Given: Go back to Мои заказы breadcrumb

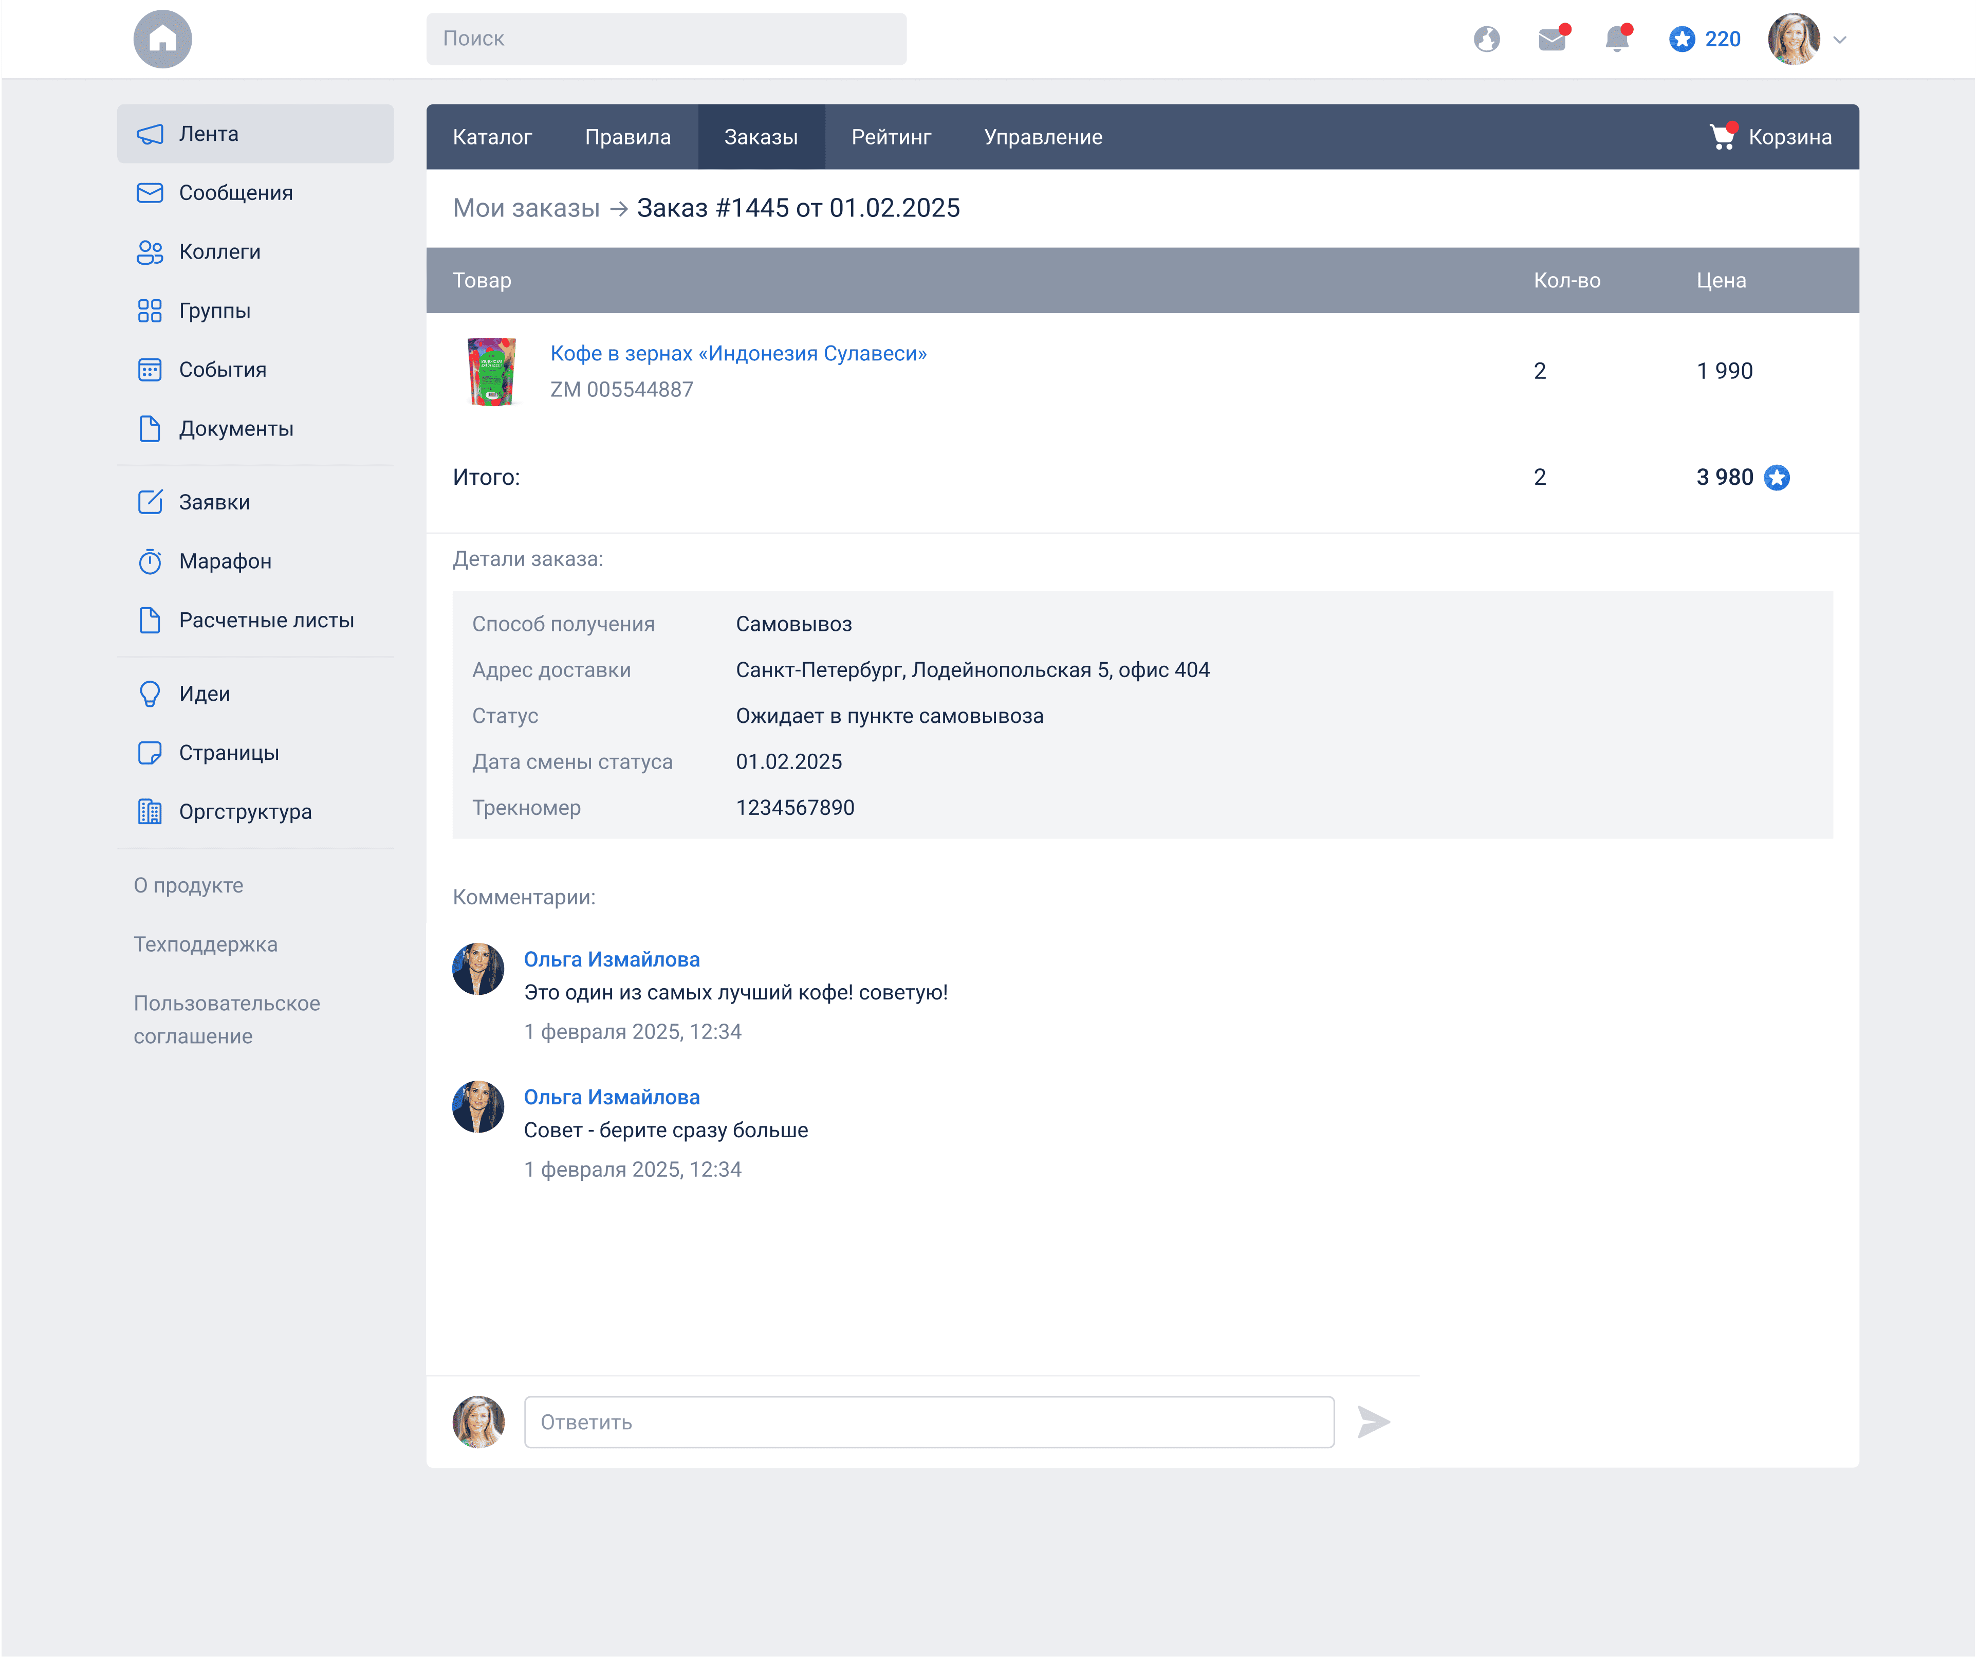Looking at the screenshot, I should point(526,208).
